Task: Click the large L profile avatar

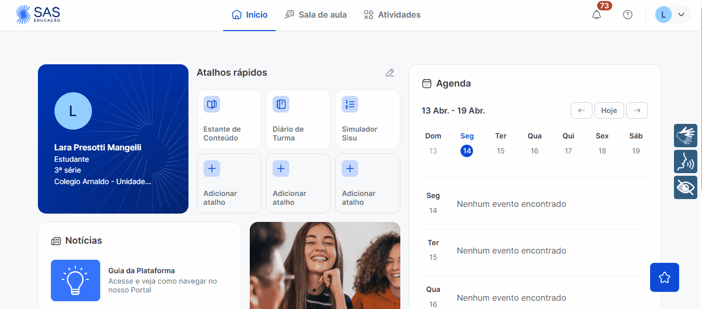Action: [x=73, y=111]
